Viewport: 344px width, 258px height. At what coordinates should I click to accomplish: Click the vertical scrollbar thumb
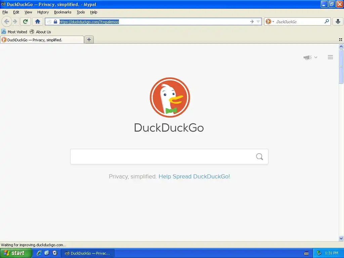pyautogui.click(x=341, y=67)
